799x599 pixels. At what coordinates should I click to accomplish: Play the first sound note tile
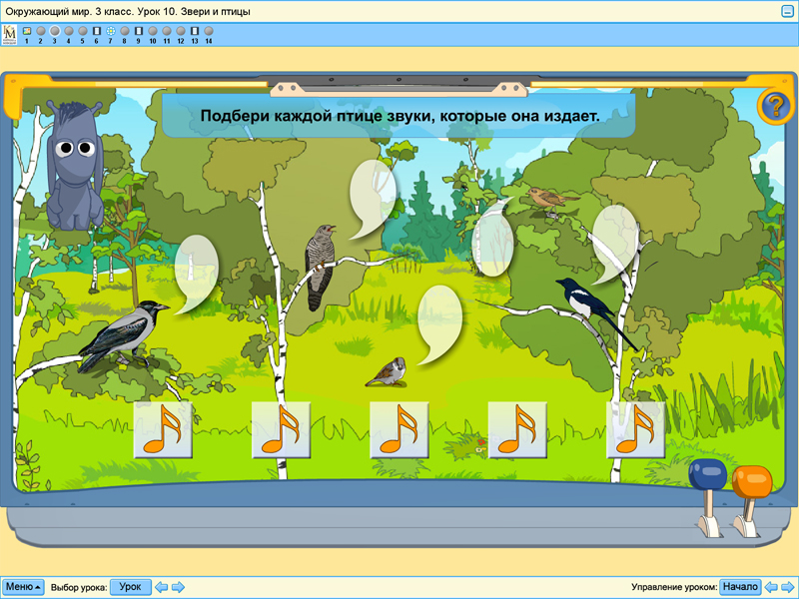(163, 430)
